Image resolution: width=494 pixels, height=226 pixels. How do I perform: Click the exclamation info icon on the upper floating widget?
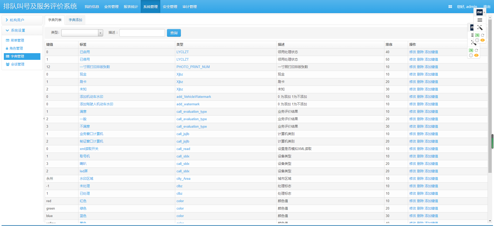pos(477,40)
